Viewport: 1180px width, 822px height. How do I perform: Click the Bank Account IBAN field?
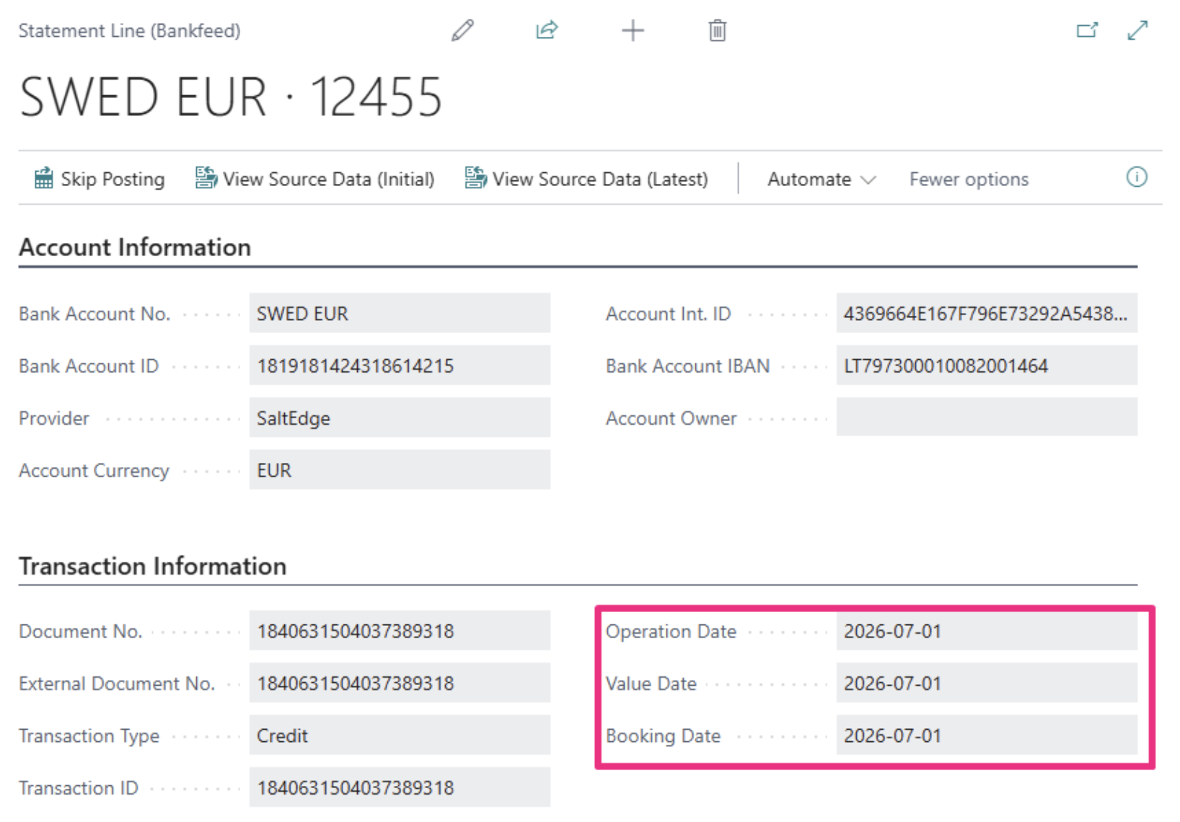pos(987,366)
